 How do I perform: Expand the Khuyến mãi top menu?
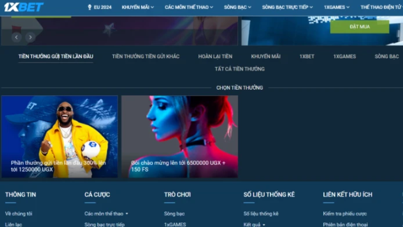[x=138, y=7]
